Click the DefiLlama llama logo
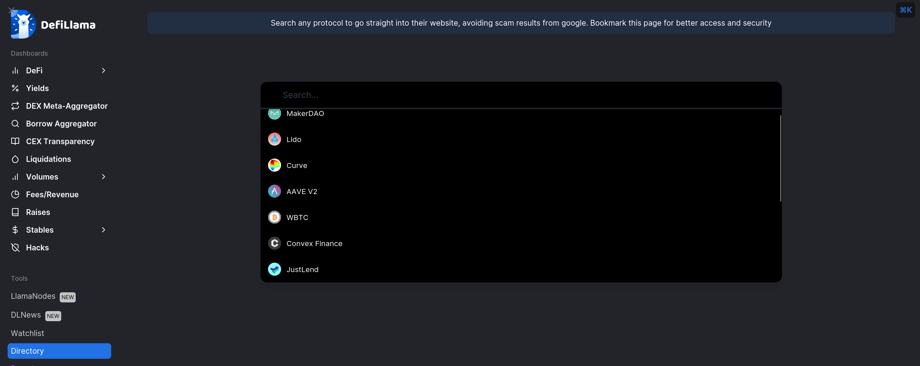This screenshot has height=366, width=920. click(x=24, y=24)
